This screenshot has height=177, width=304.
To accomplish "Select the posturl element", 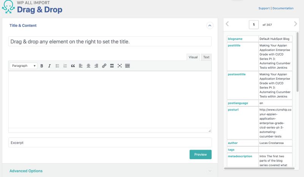I will (233, 110).
